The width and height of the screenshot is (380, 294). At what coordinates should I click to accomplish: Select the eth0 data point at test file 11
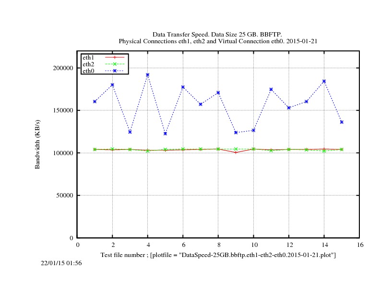(x=271, y=89)
